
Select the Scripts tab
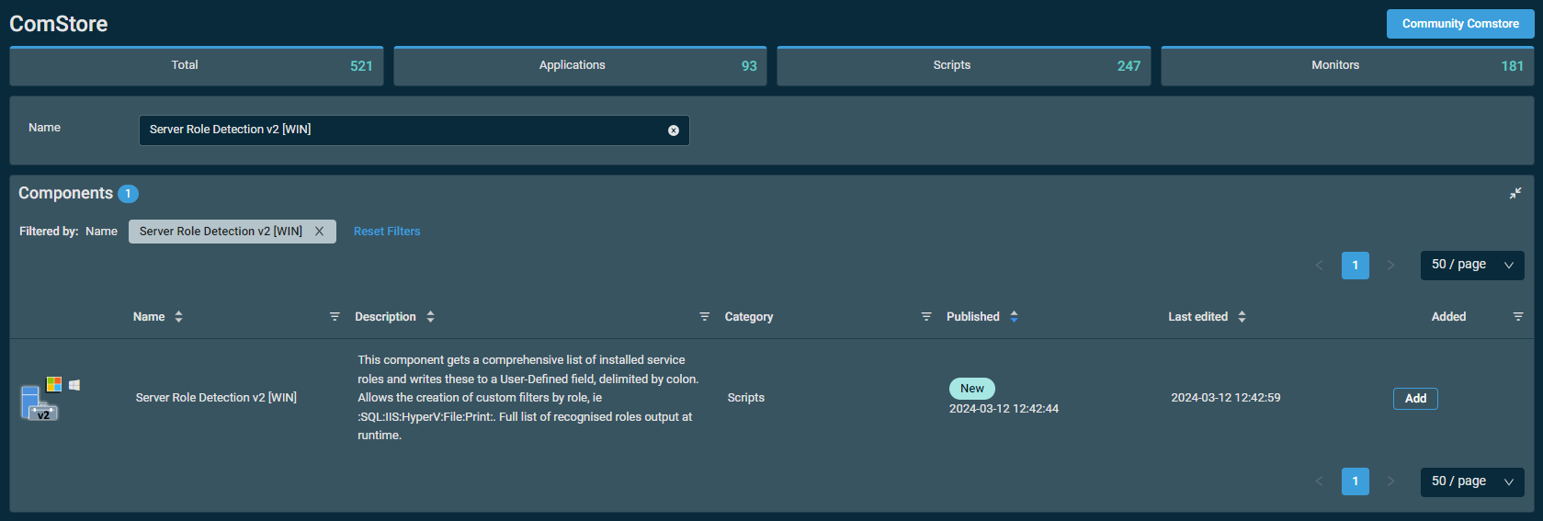[963, 66]
